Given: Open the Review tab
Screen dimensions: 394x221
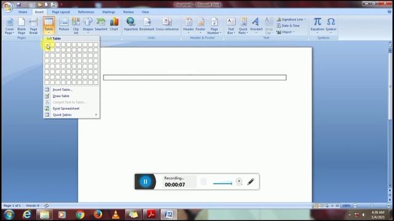Looking at the screenshot, I should tap(129, 12).
